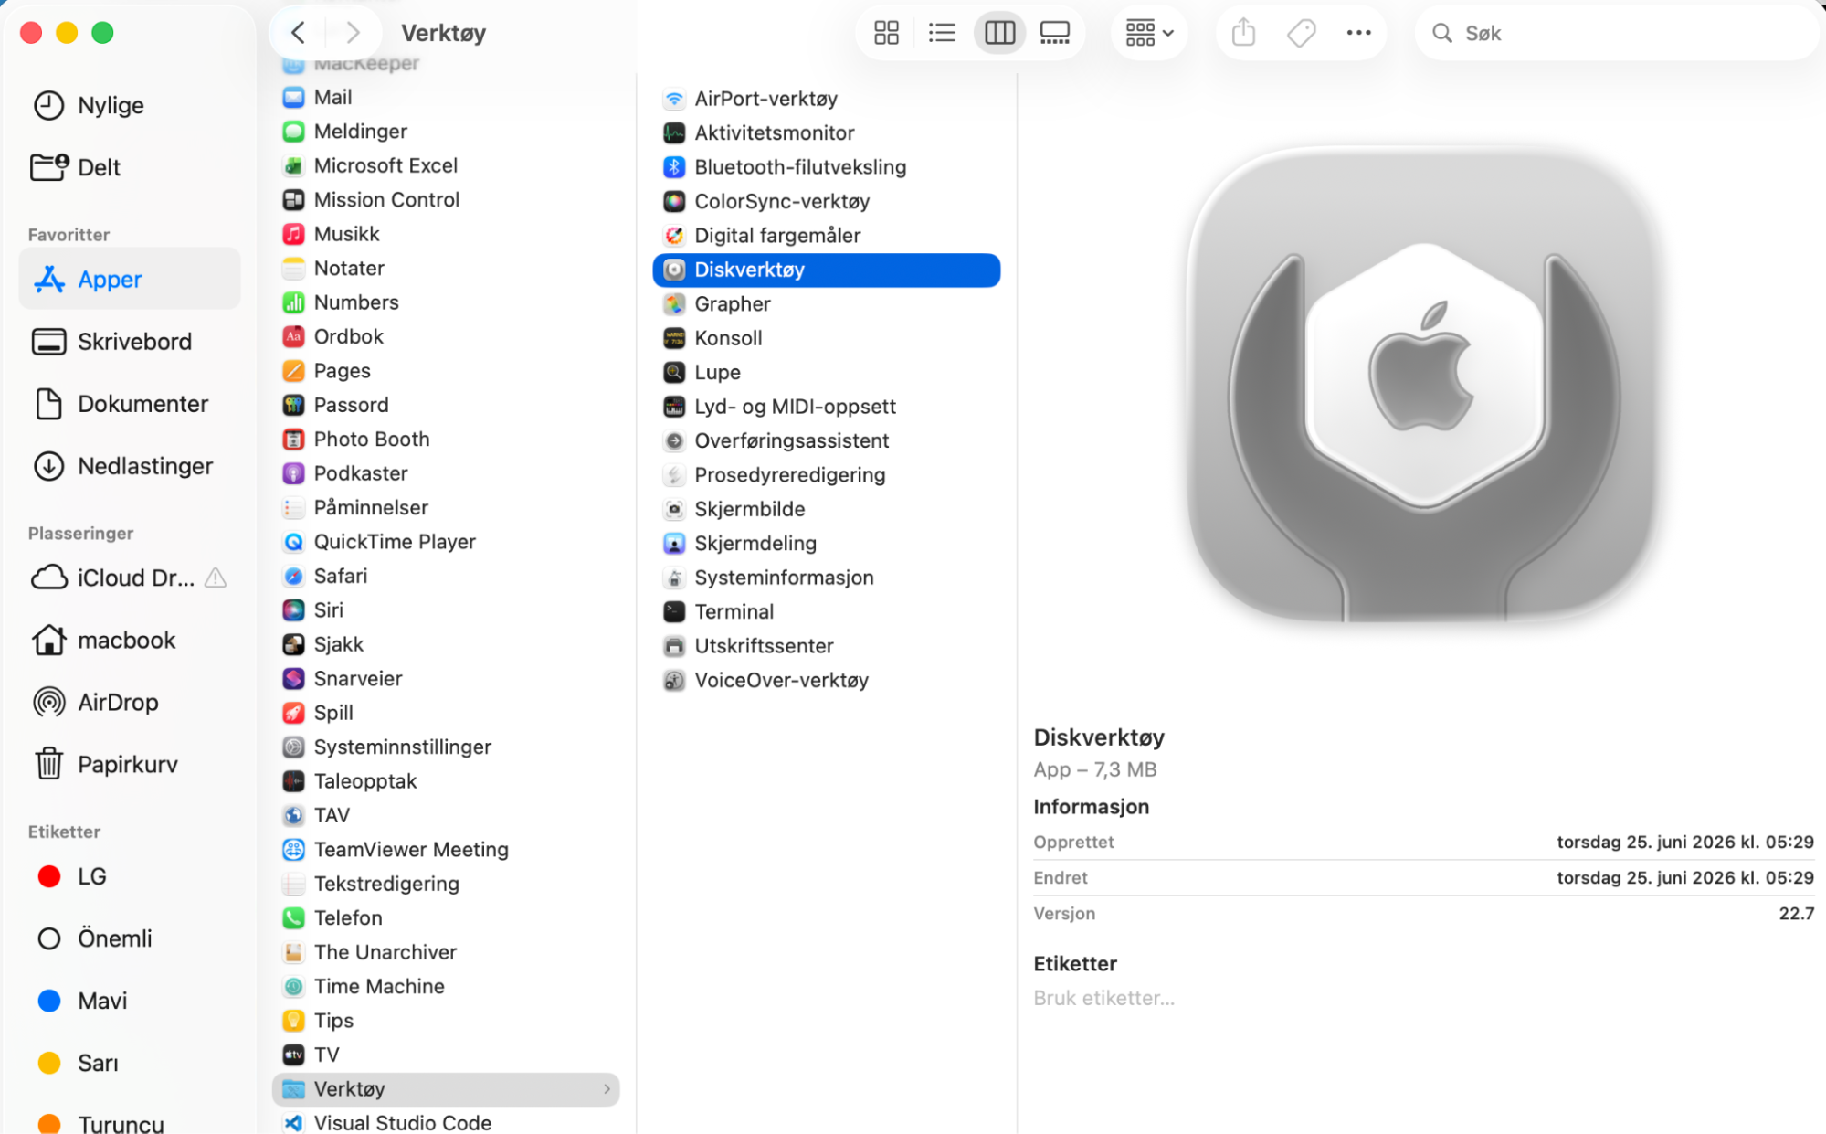The width and height of the screenshot is (1826, 1134).
Task: Switch to icon grid view
Action: click(886, 33)
